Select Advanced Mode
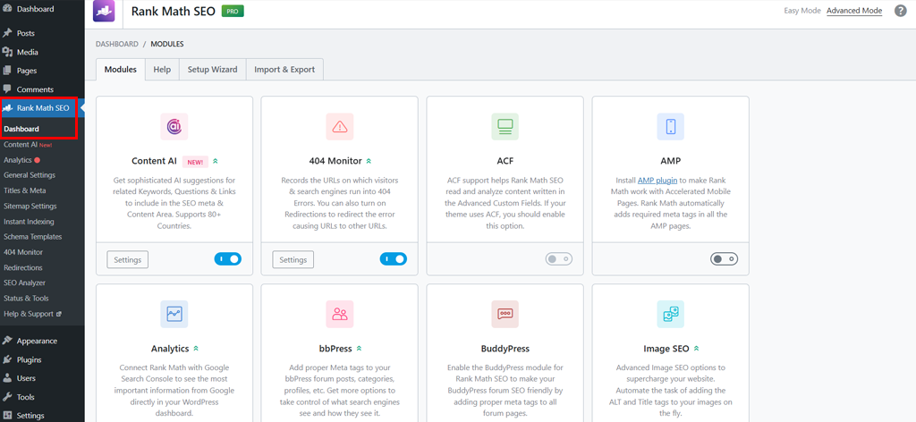 [x=854, y=11]
